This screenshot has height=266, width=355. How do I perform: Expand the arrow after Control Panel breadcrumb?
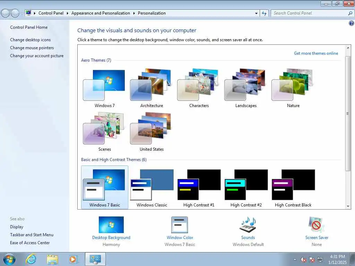point(68,13)
